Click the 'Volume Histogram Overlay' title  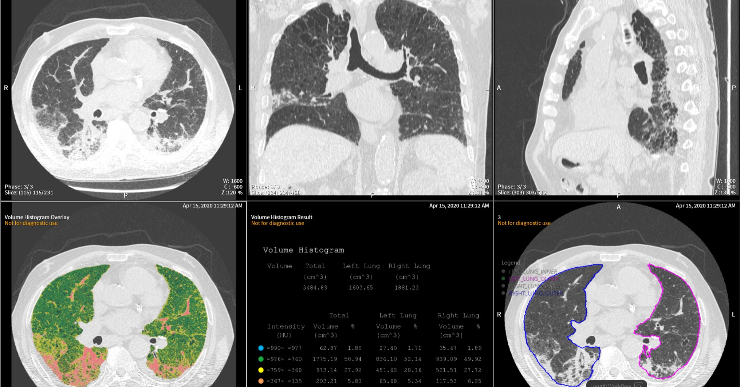click(37, 217)
